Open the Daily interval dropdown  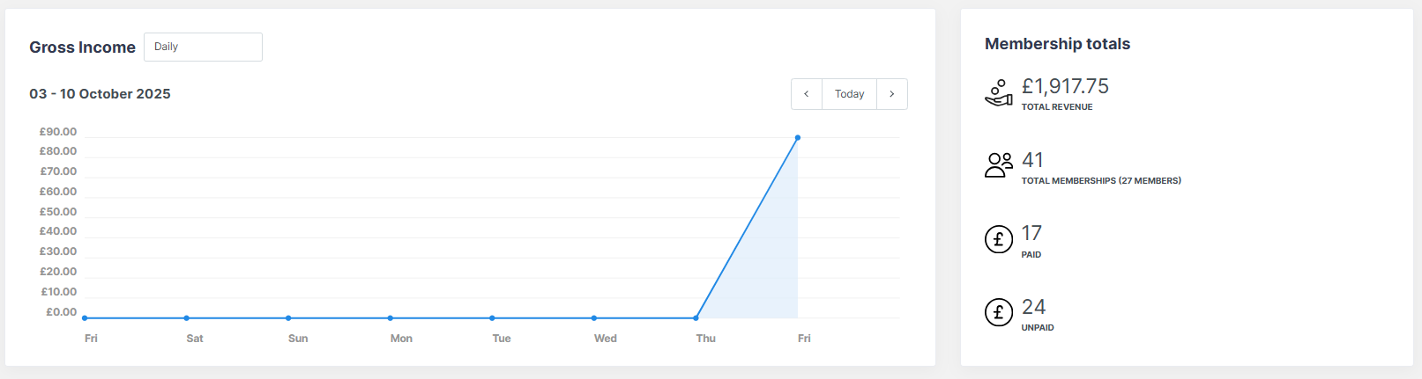pyautogui.click(x=203, y=47)
